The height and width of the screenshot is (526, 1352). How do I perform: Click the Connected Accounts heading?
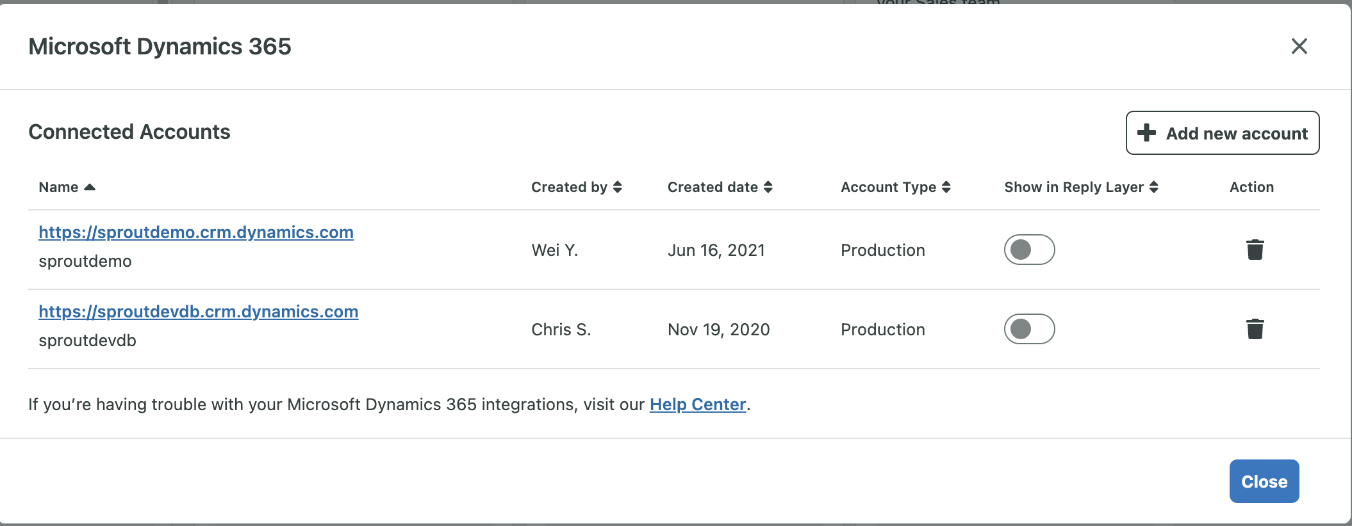(x=129, y=132)
